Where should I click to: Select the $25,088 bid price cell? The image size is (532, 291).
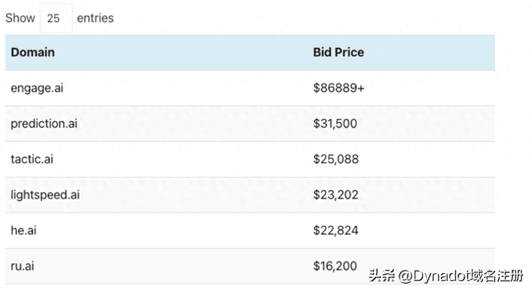pyautogui.click(x=336, y=159)
